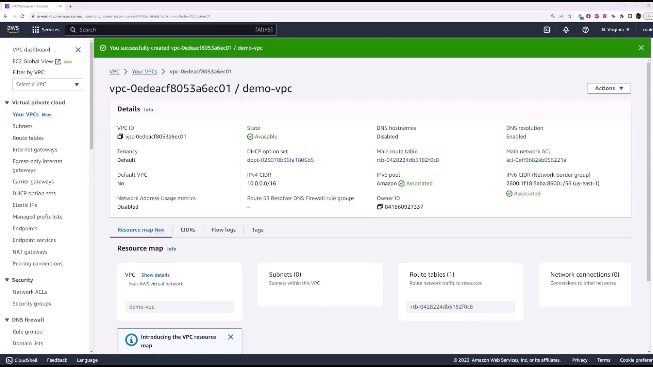Image resolution: width=653 pixels, height=367 pixels.
Task: Click the AWS logo home icon
Action: pos(13,30)
